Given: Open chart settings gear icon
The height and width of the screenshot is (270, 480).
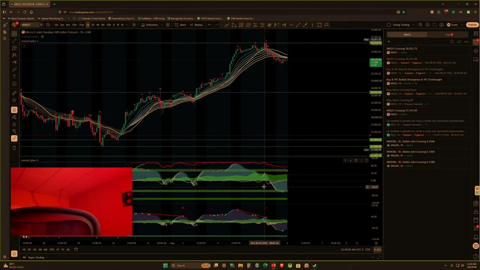Looking at the screenshot, I should pyautogui.click(x=427, y=25).
